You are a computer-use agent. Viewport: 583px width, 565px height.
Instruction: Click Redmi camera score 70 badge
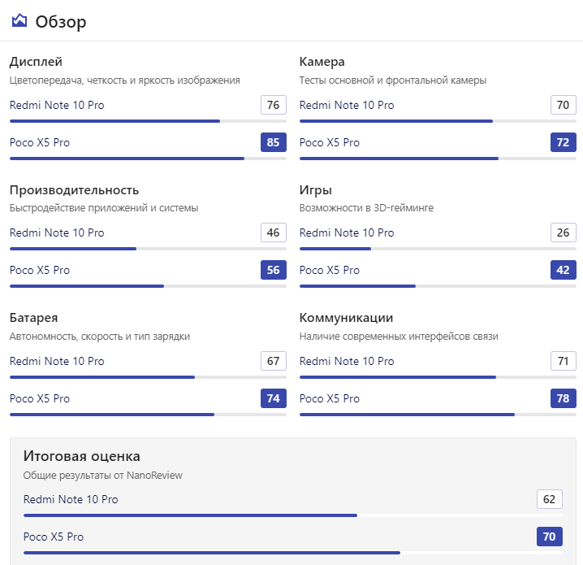563,105
